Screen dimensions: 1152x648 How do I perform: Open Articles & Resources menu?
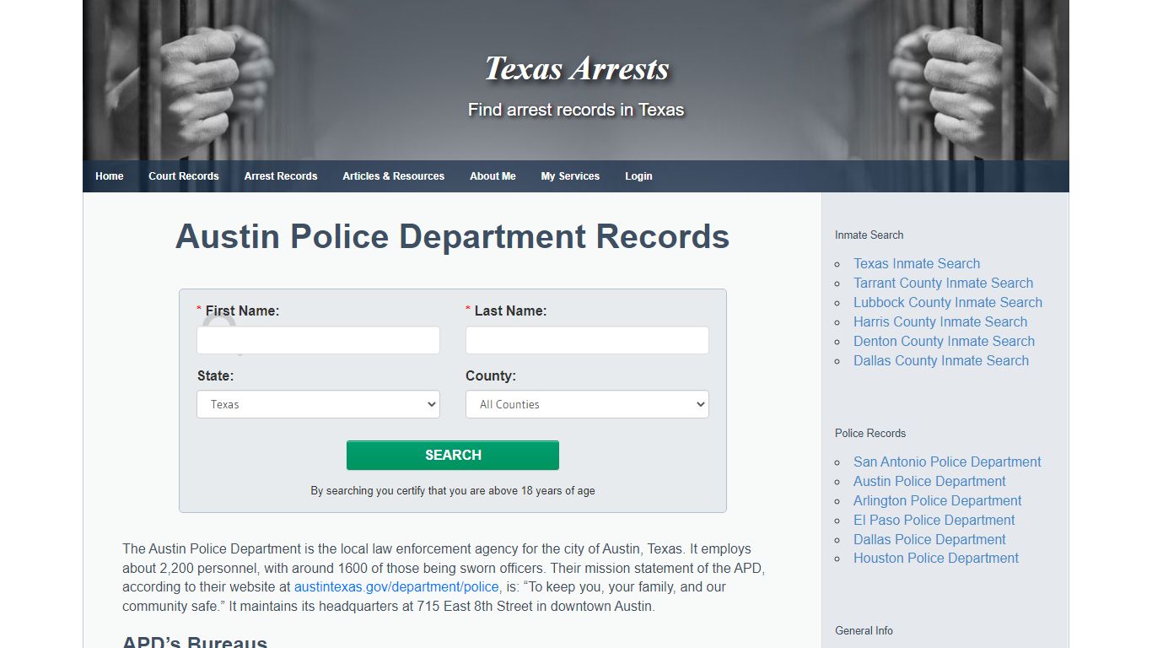[393, 176]
